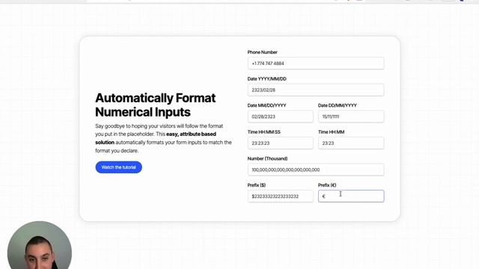Viewport: 479px width, 269px height.
Task: Click the Phone Number input field
Action: tap(316, 64)
